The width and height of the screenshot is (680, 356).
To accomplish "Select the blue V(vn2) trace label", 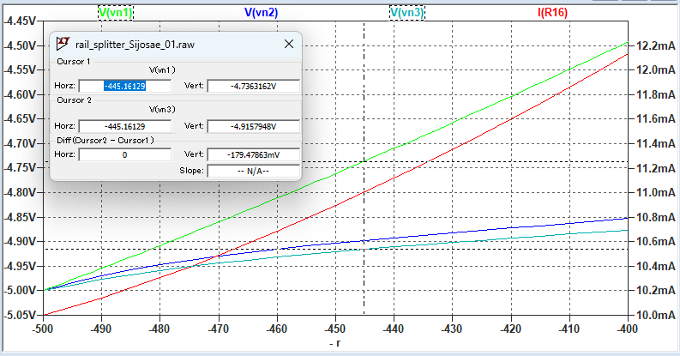I will pyautogui.click(x=261, y=13).
